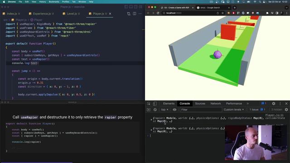290x163 pixels.
Task: Open the History menu in macOS menu bar
Action: coord(43,2)
